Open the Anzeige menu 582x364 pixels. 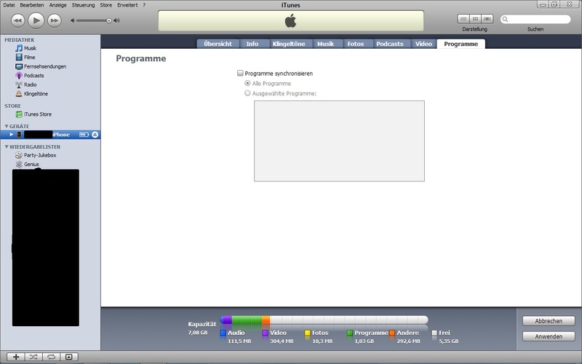pos(58,5)
